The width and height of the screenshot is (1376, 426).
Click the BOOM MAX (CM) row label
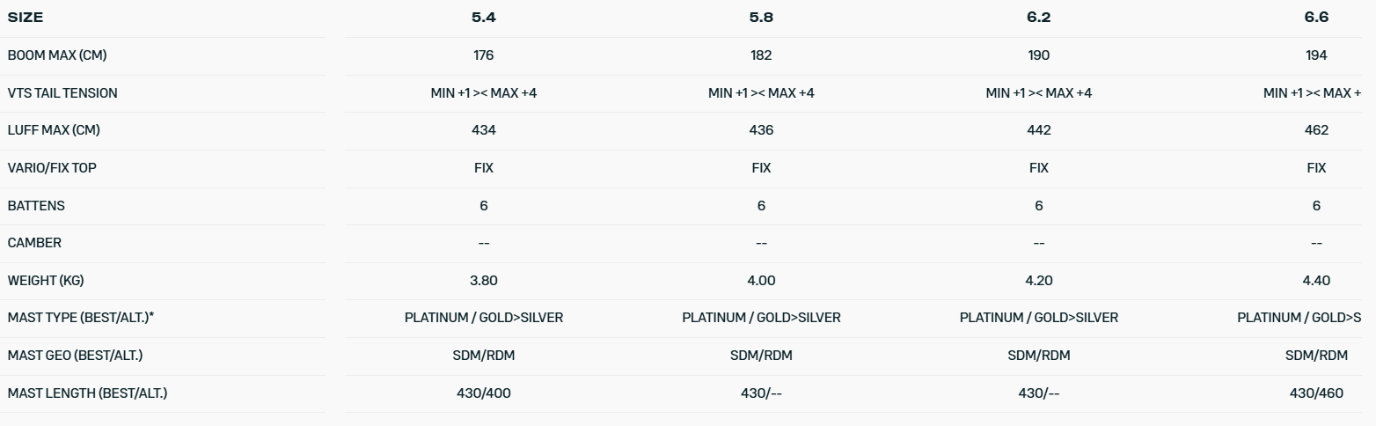57,55
